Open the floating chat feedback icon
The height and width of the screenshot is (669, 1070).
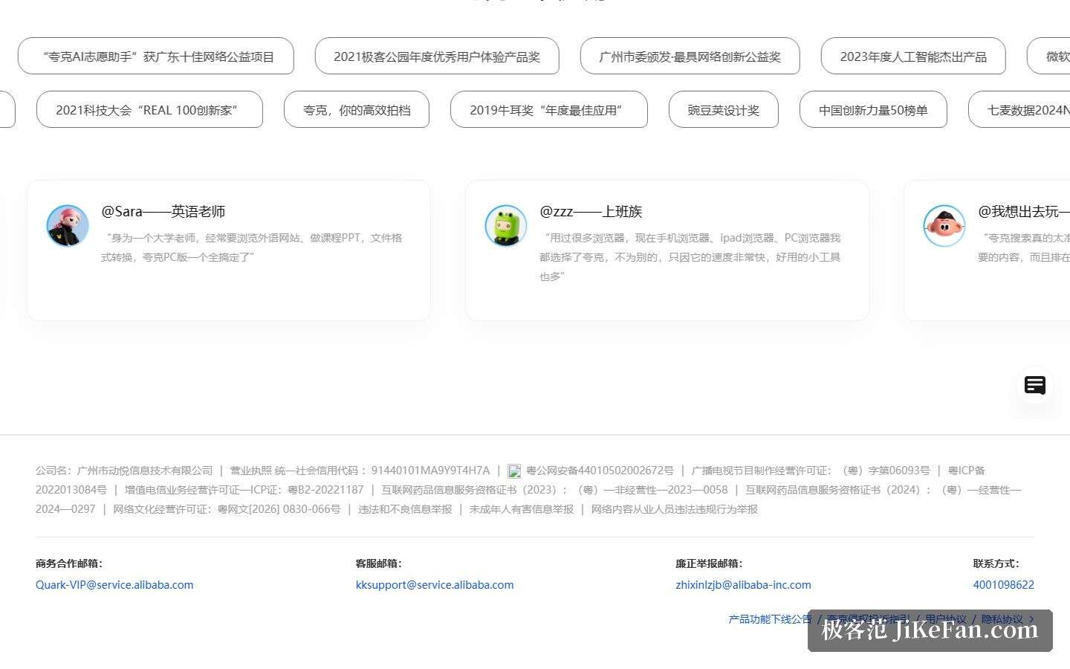point(1035,385)
